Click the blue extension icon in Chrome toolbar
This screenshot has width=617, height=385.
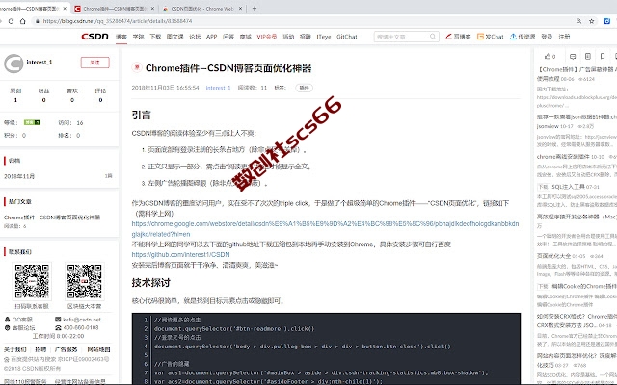pyautogui.click(x=607, y=21)
